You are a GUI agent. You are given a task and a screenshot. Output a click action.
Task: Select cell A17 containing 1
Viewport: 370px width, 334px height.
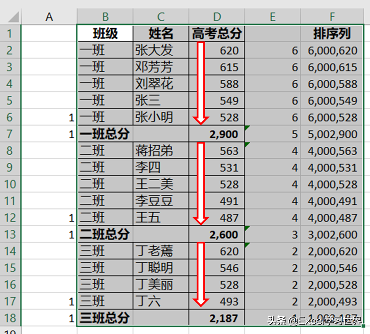click(x=49, y=301)
